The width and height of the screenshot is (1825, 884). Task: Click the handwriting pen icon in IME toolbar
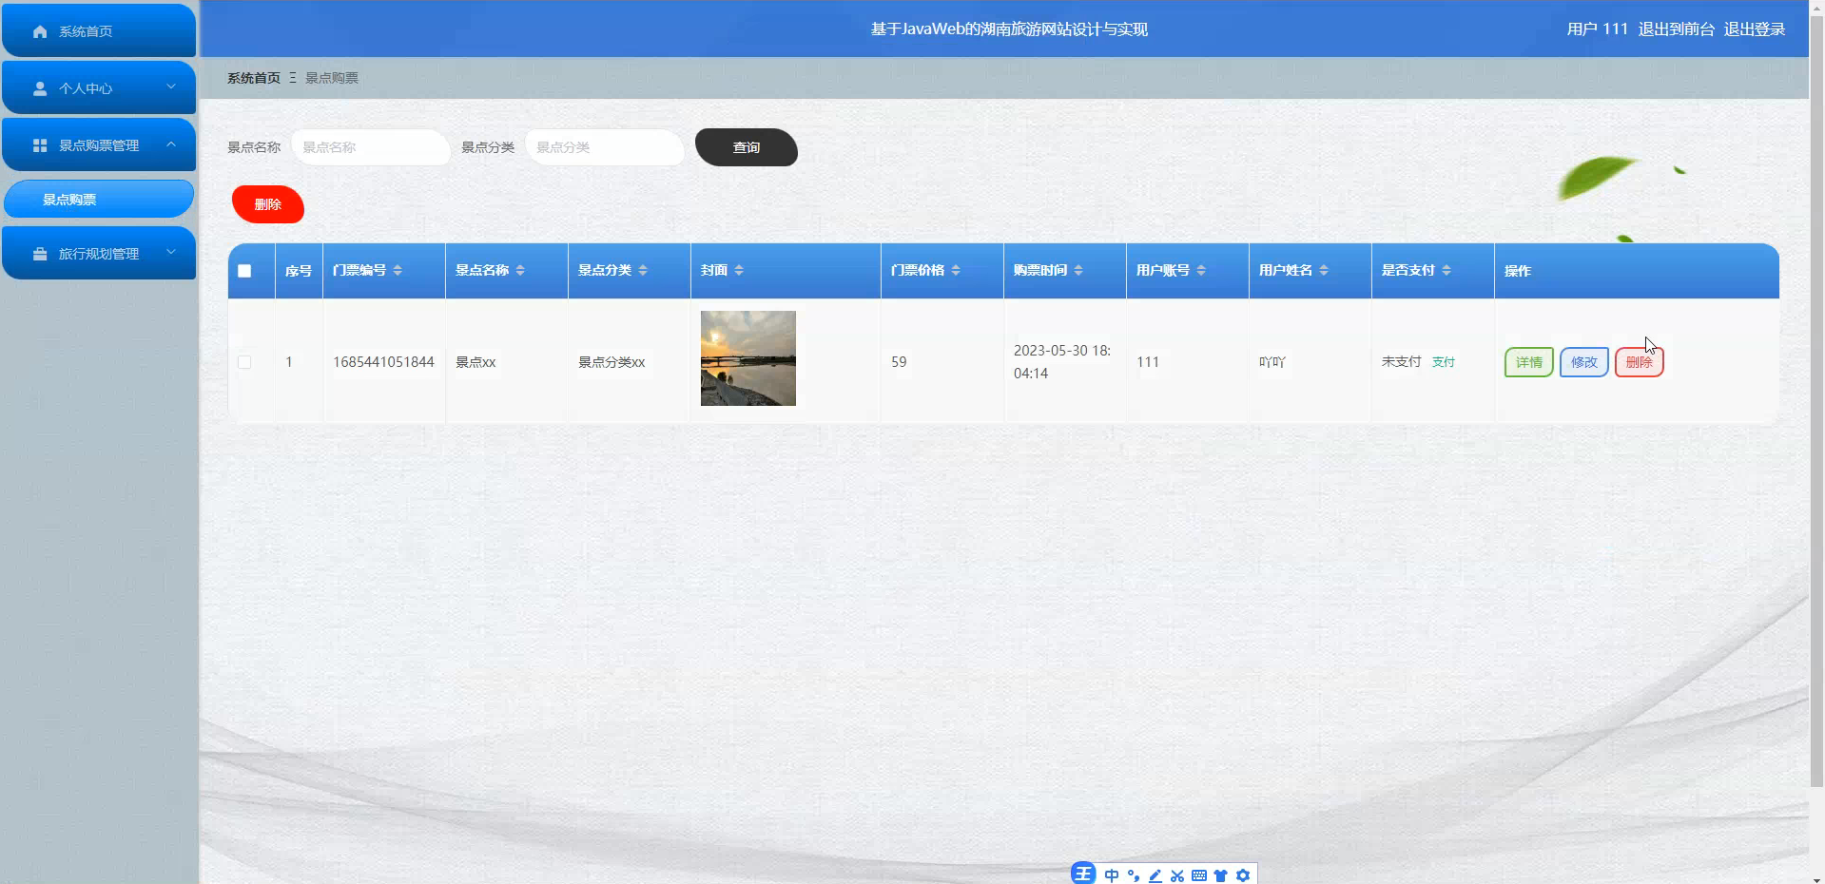click(x=1155, y=875)
